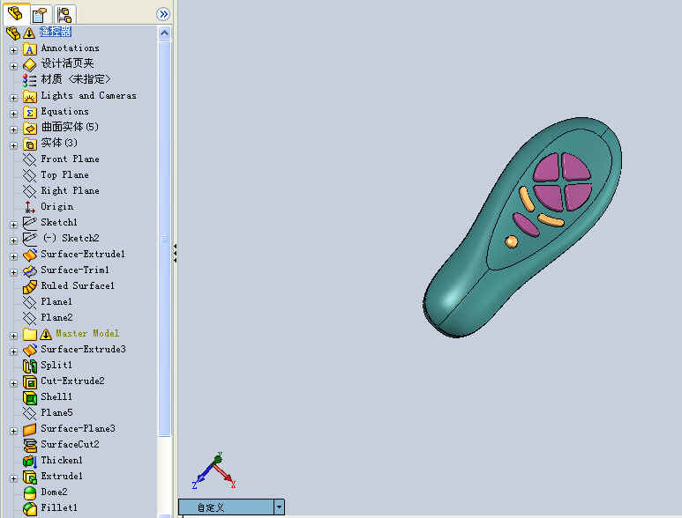
Task: Expand the Cut-Extrude2 node
Action: pos(13,383)
